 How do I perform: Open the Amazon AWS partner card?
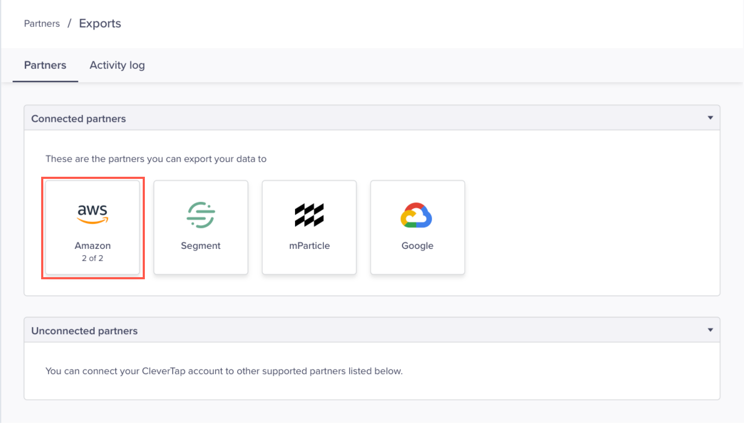[x=92, y=227]
